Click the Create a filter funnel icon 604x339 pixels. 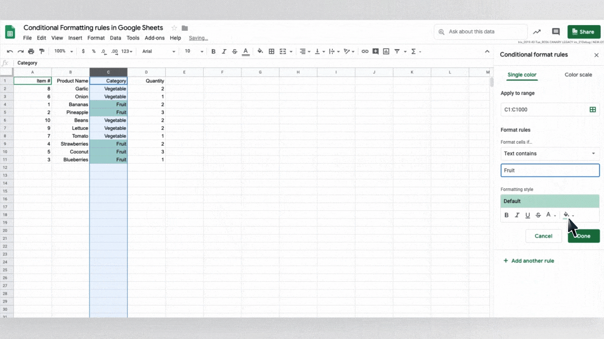(397, 52)
